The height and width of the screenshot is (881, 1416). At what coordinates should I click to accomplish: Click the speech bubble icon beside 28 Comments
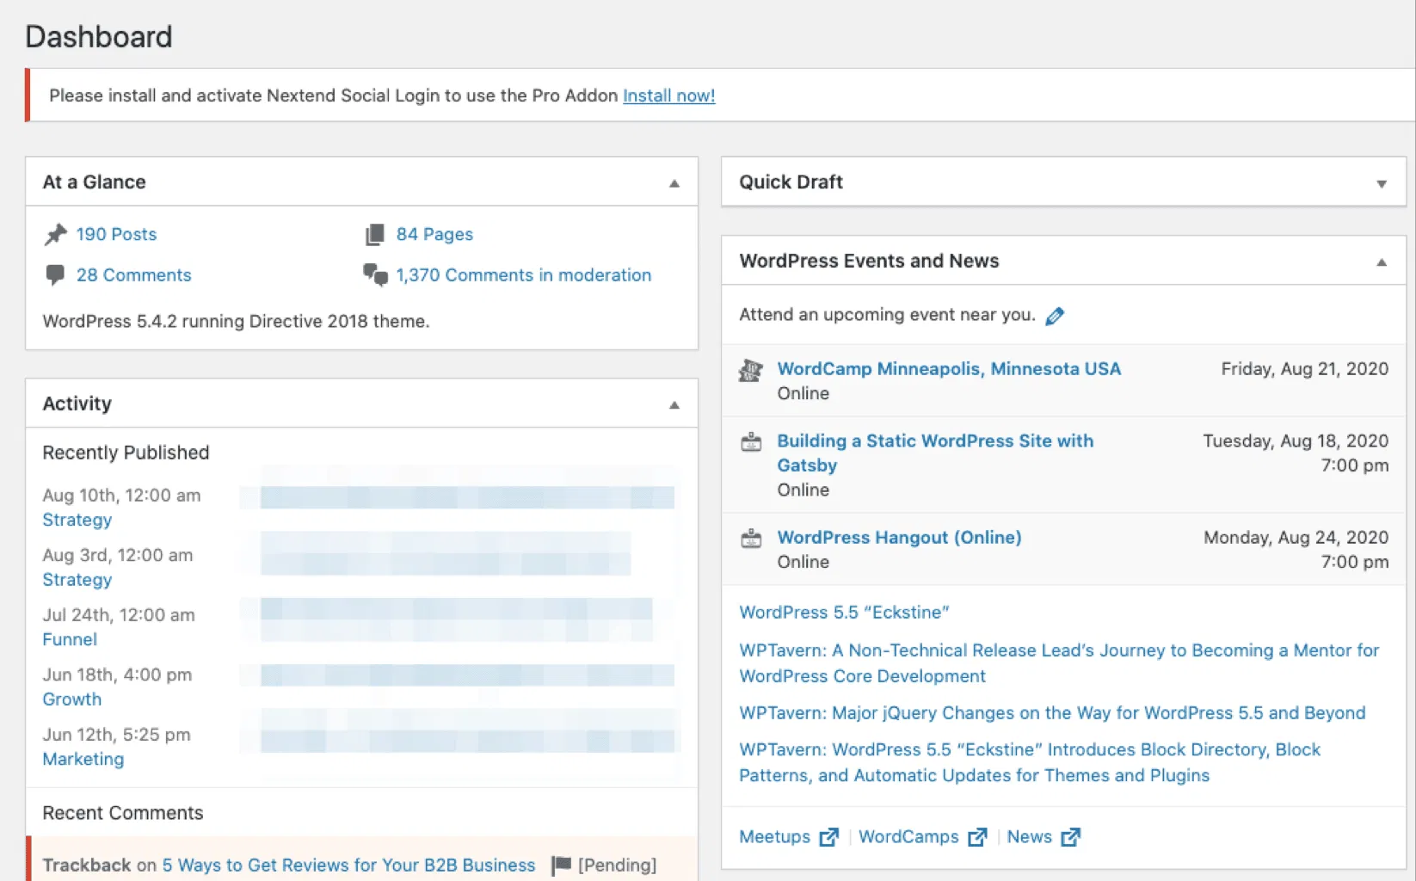[x=55, y=275]
